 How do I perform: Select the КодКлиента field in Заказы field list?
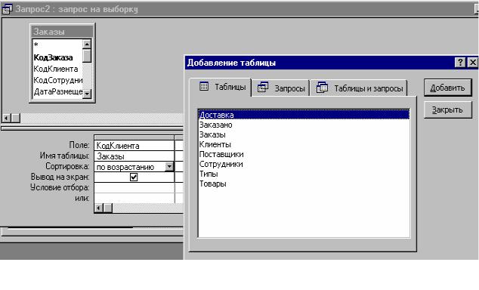pos(57,69)
